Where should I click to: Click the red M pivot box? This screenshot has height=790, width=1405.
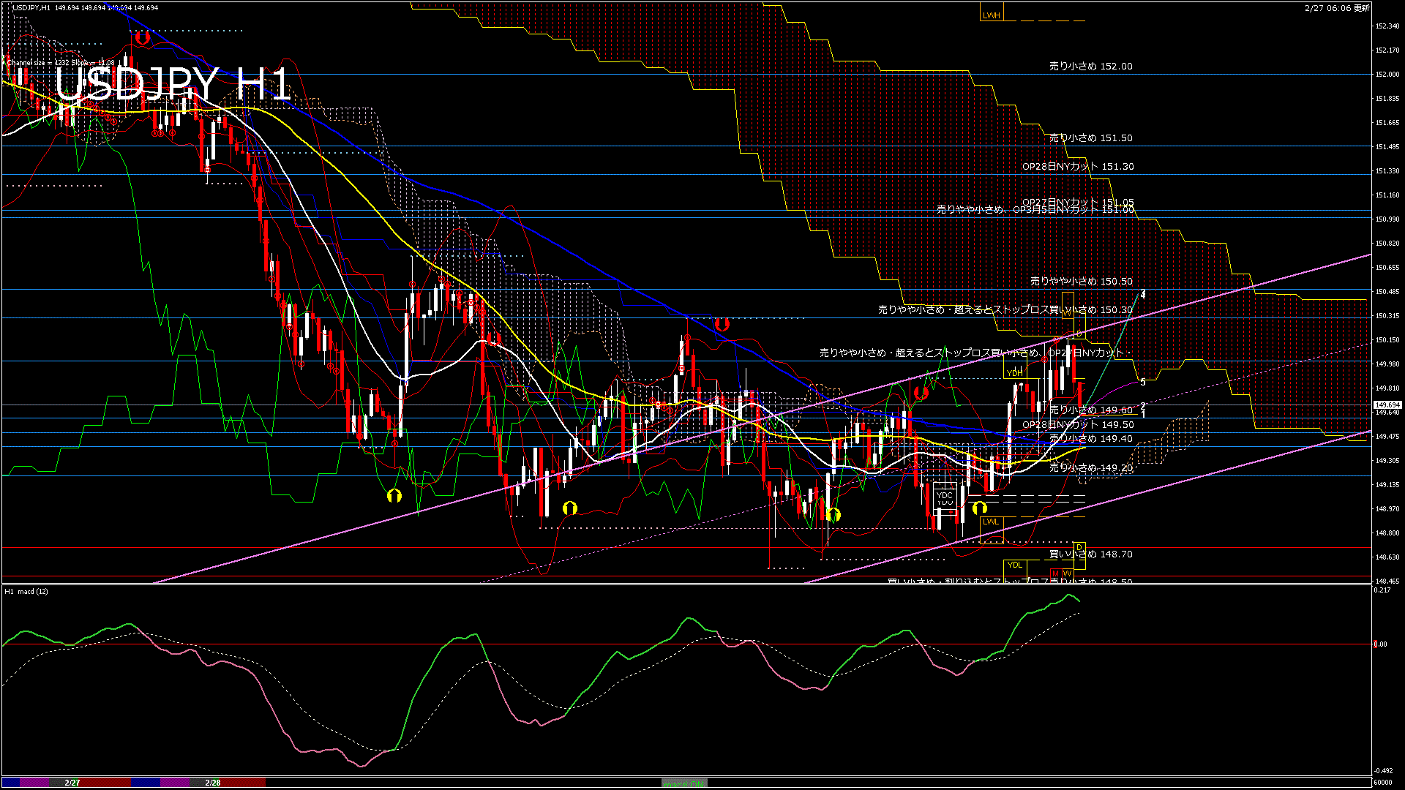click(1055, 573)
